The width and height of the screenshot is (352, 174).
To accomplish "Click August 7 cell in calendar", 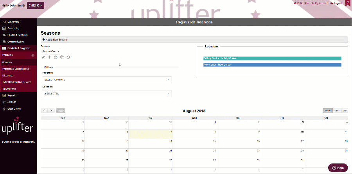I will pos(150,134).
